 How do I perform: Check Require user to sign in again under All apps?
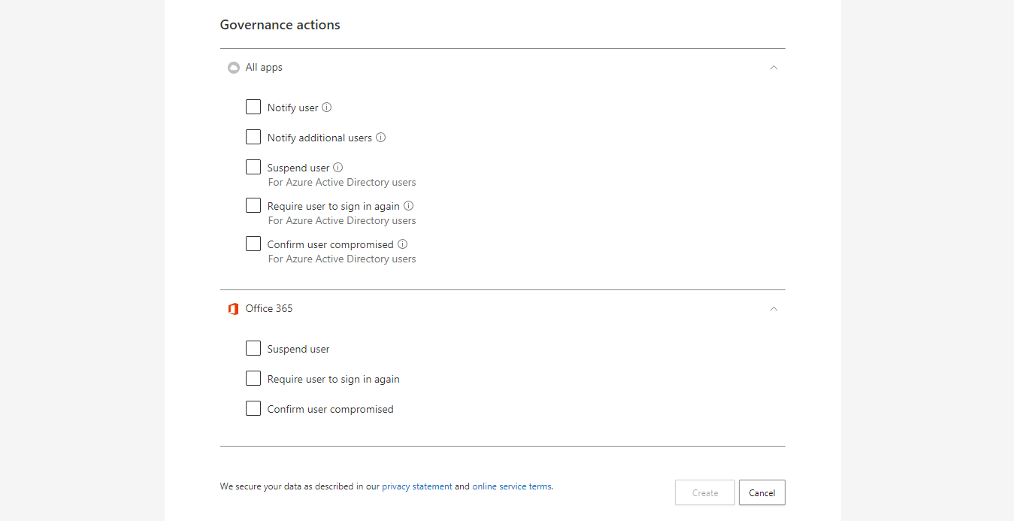click(x=253, y=205)
